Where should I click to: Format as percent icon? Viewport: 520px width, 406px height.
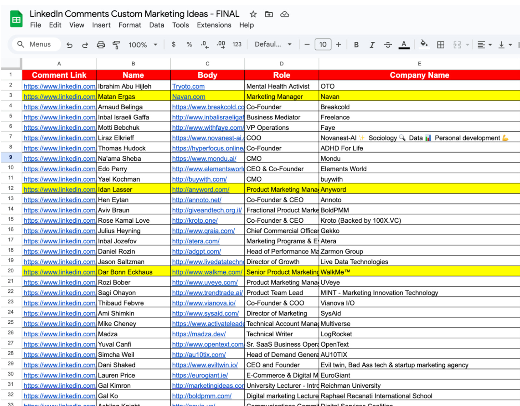[x=189, y=44]
